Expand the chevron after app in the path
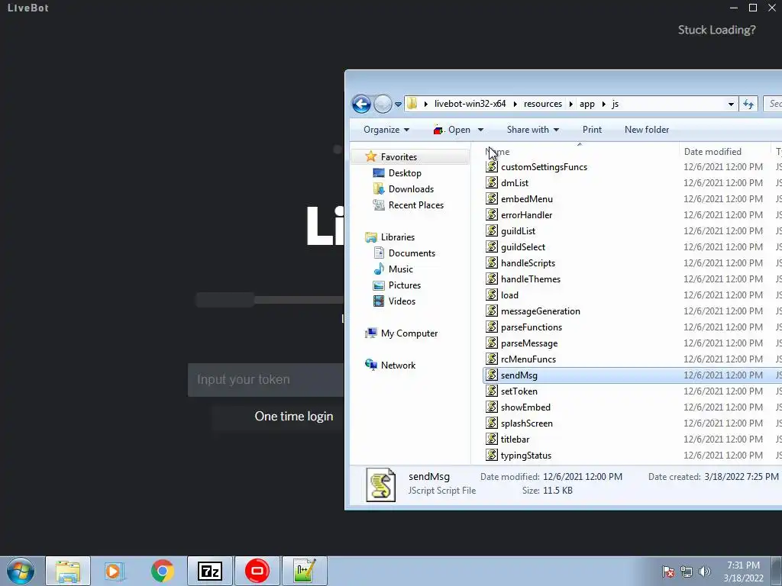 tap(603, 104)
